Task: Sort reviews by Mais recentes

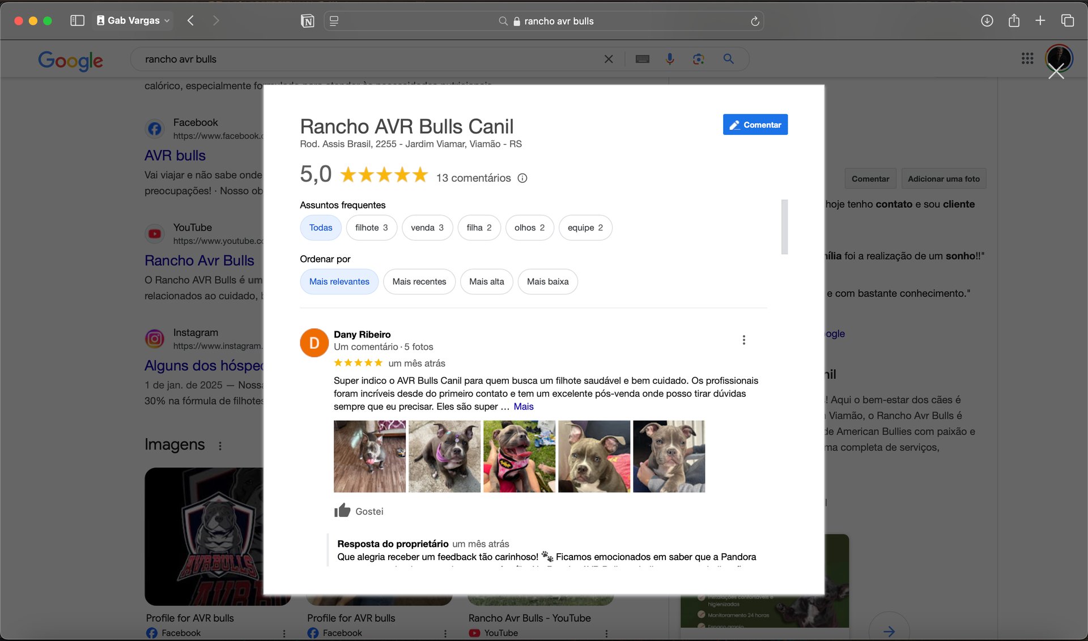Action: click(419, 281)
